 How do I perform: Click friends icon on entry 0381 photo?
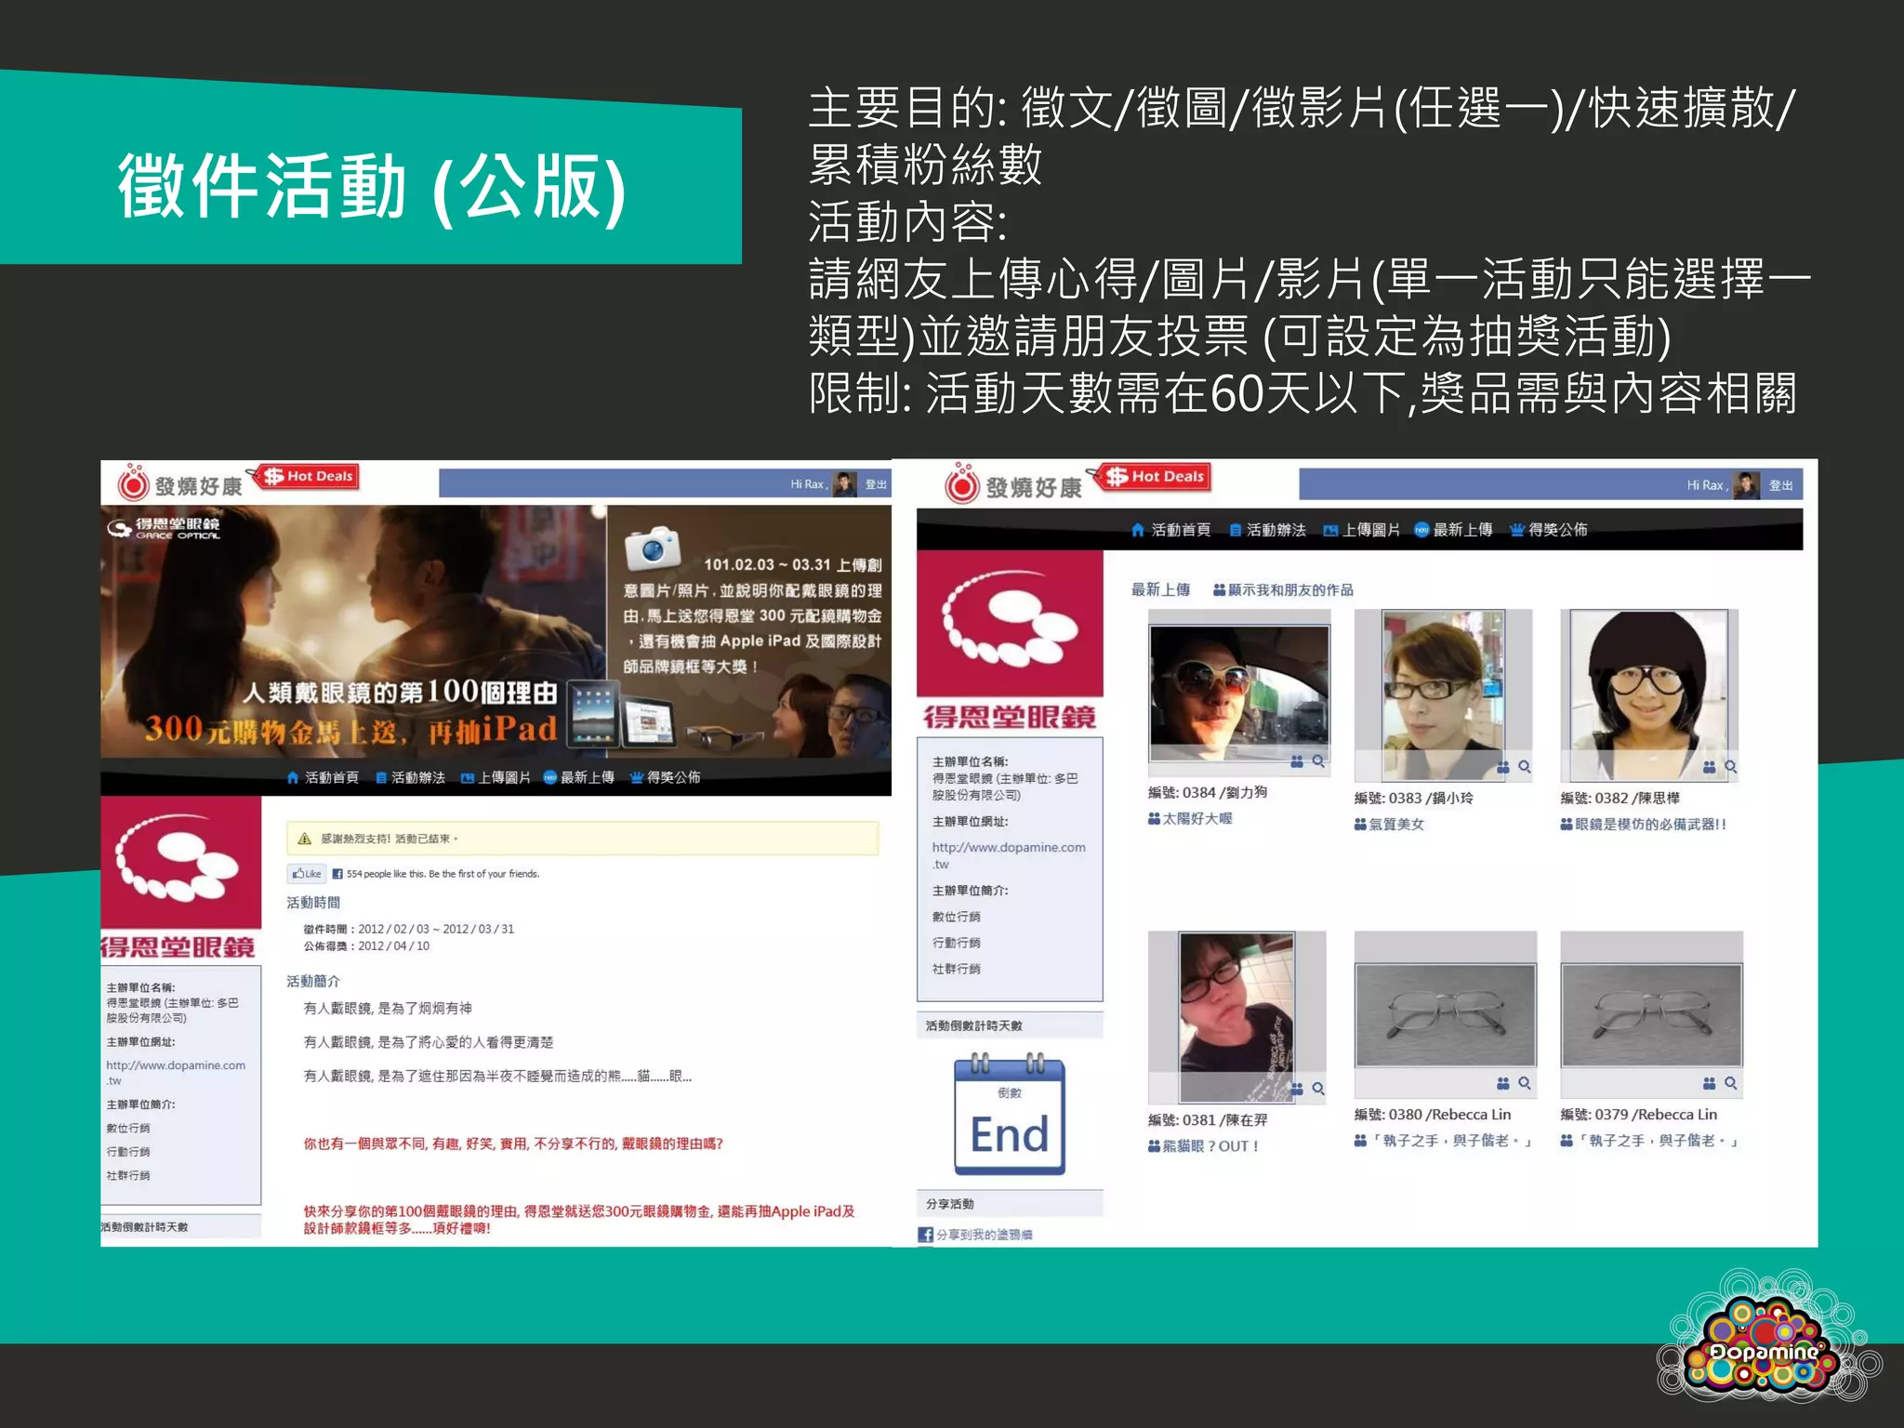pyautogui.click(x=1298, y=1089)
